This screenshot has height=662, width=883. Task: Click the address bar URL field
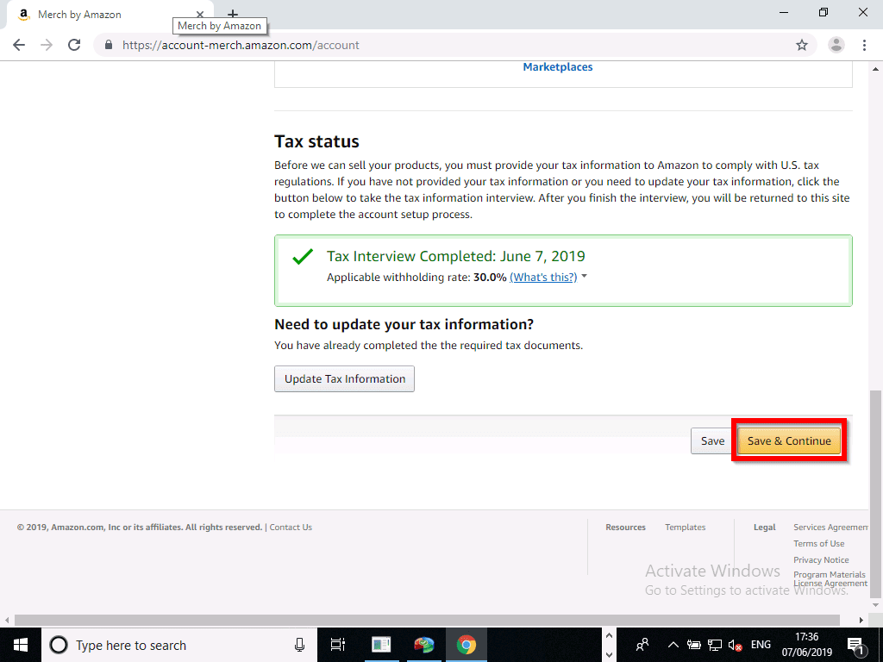[431, 45]
